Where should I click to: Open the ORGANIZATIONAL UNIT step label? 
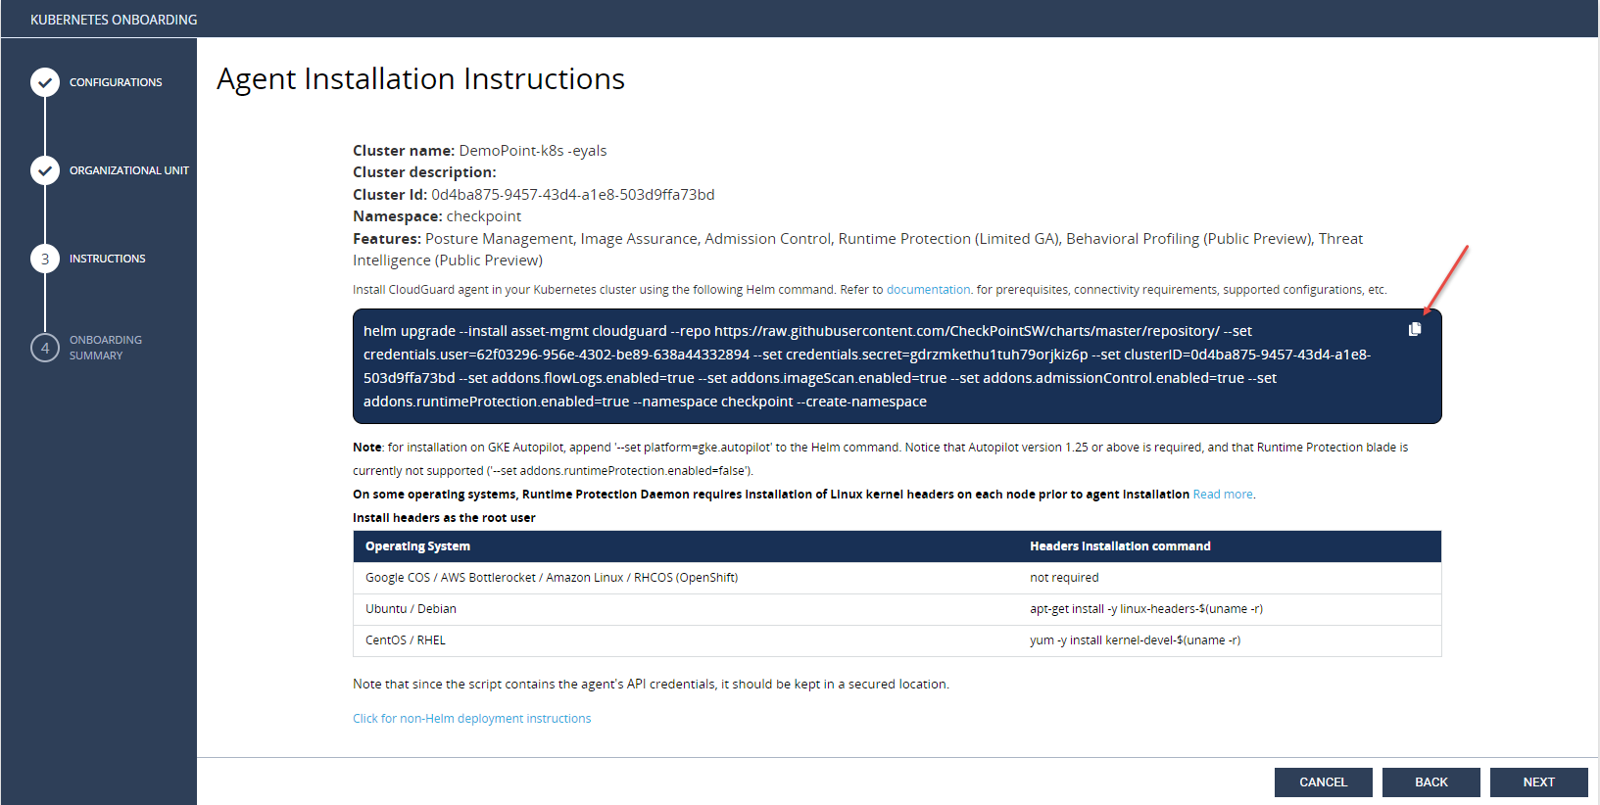pos(128,170)
